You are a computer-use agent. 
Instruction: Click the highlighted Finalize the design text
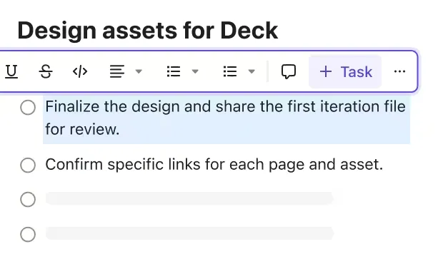226,118
